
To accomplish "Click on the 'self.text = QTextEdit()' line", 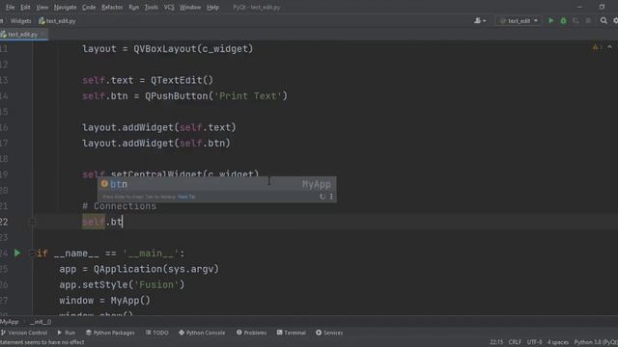I will (x=148, y=80).
